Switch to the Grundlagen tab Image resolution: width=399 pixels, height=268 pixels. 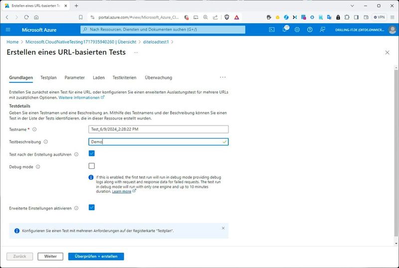(21, 78)
